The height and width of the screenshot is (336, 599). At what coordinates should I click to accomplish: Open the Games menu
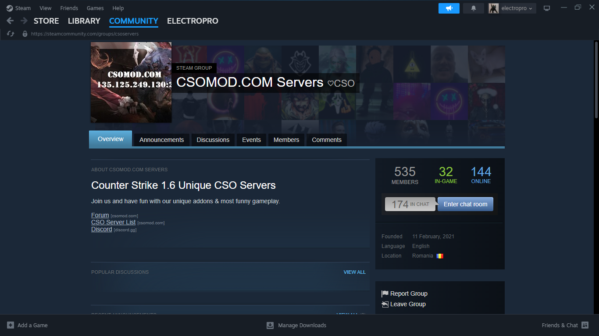95,8
